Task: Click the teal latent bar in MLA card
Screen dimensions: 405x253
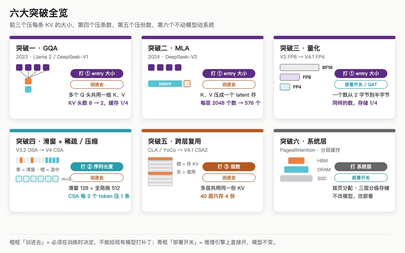Action: coord(165,84)
